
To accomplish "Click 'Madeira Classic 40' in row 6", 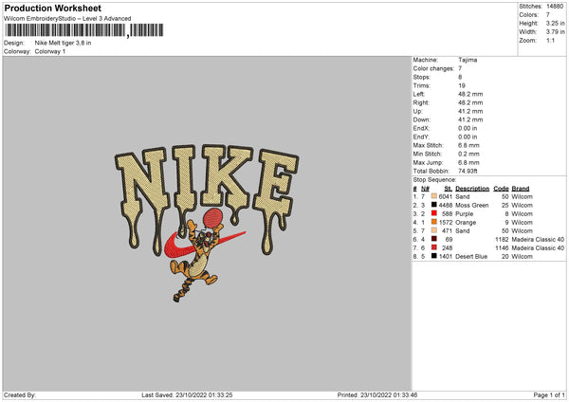I will (538, 240).
